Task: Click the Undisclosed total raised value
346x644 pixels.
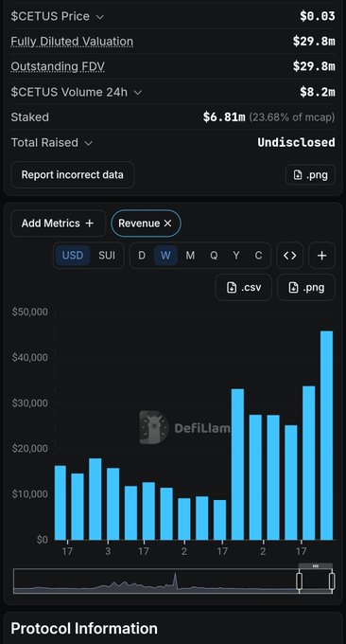Action: (x=297, y=143)
